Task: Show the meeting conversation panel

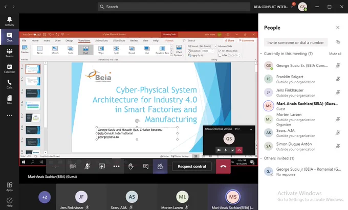Action: coord(145,167)
